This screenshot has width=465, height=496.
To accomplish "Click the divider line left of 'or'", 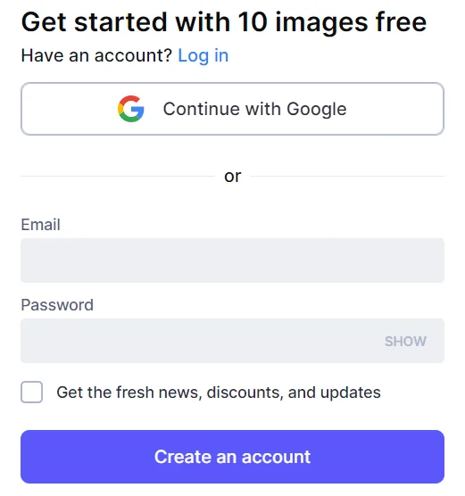I will click(118, 177).
